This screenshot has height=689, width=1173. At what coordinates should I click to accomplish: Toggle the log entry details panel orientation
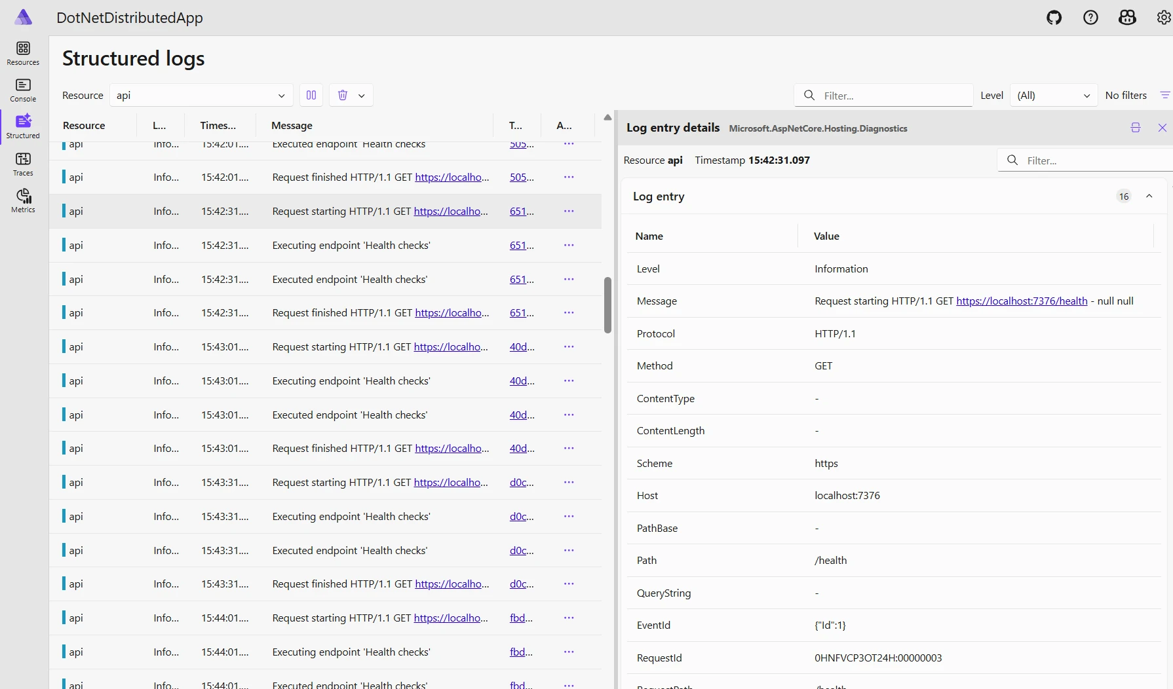click(1136, 128)
